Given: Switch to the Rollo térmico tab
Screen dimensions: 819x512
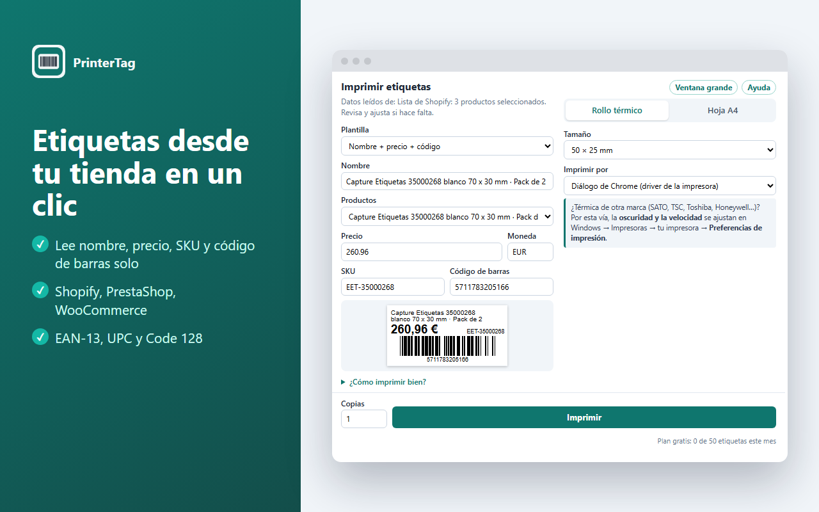Looking at the screenshot, I should pyautogui.click(x=617, y=110).
